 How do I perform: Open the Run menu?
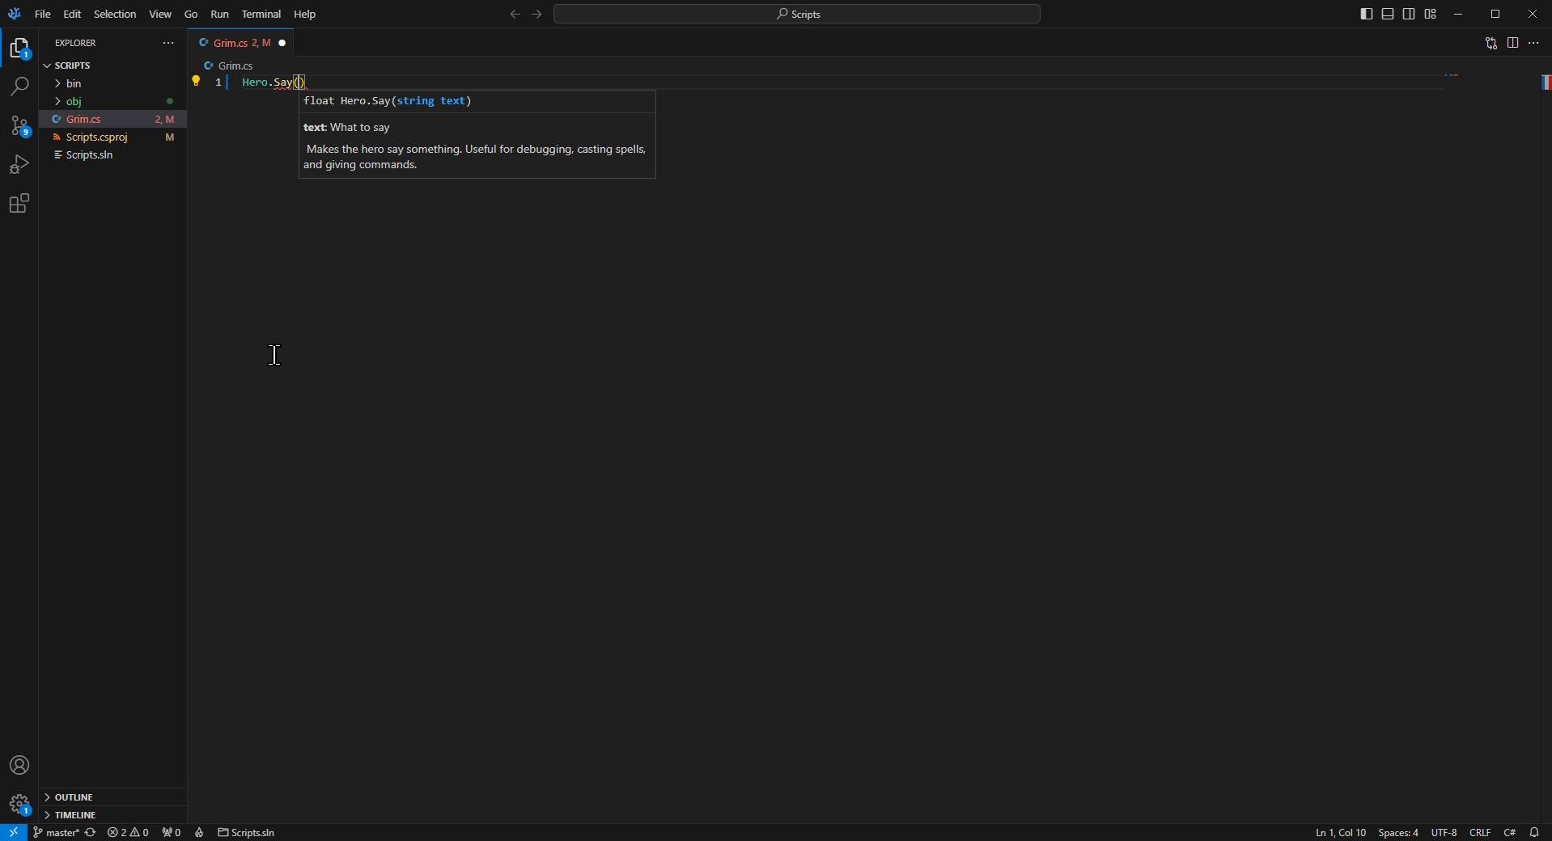point(219,14)
